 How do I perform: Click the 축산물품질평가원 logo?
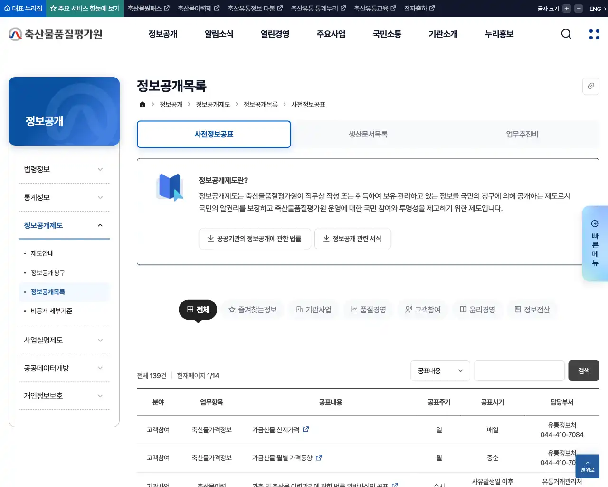tap(55, 34)
